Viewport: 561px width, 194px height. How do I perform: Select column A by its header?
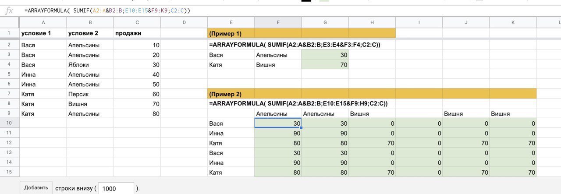[43, 22]
